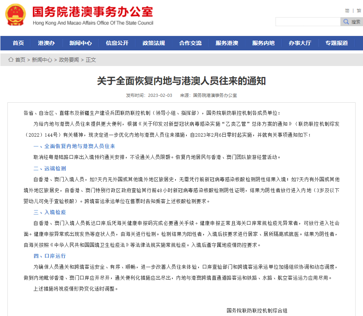
Task: Click the 国务院港澳事务办公室 site title
Action: (x=93, y=12)
